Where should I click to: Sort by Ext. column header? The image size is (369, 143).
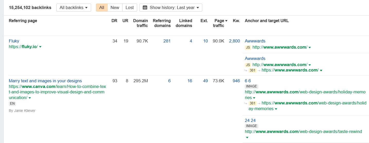click(x=204, y=21)
